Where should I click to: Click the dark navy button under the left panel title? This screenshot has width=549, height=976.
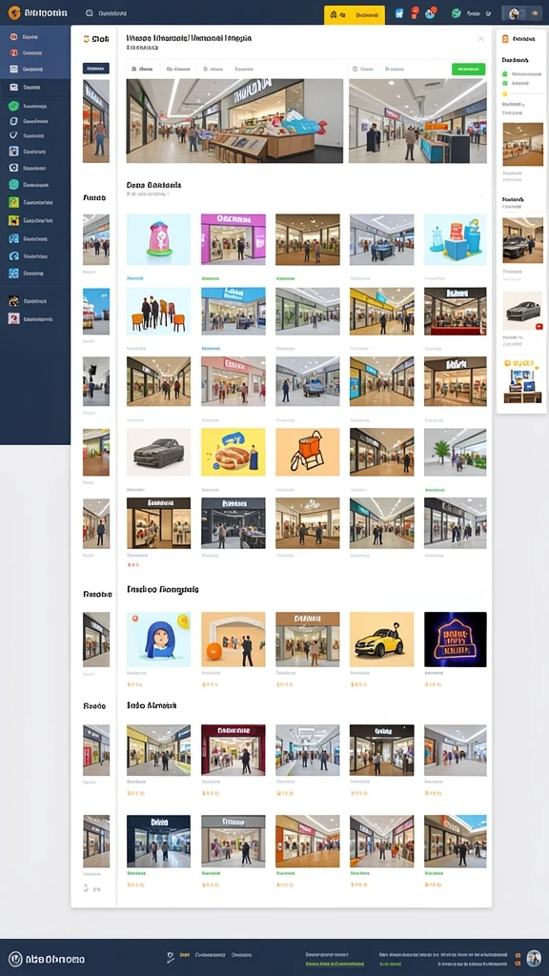pyautogui.click(x=96, y=68)
